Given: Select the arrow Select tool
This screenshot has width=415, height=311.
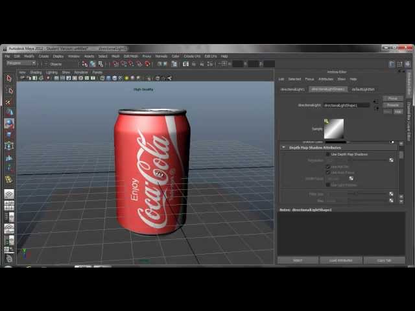Looking at the screenshot, I should [9, 78].
